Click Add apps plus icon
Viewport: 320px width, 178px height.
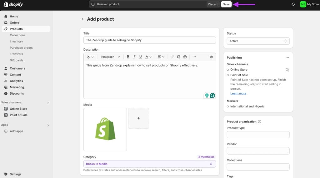tap(6, 131)
